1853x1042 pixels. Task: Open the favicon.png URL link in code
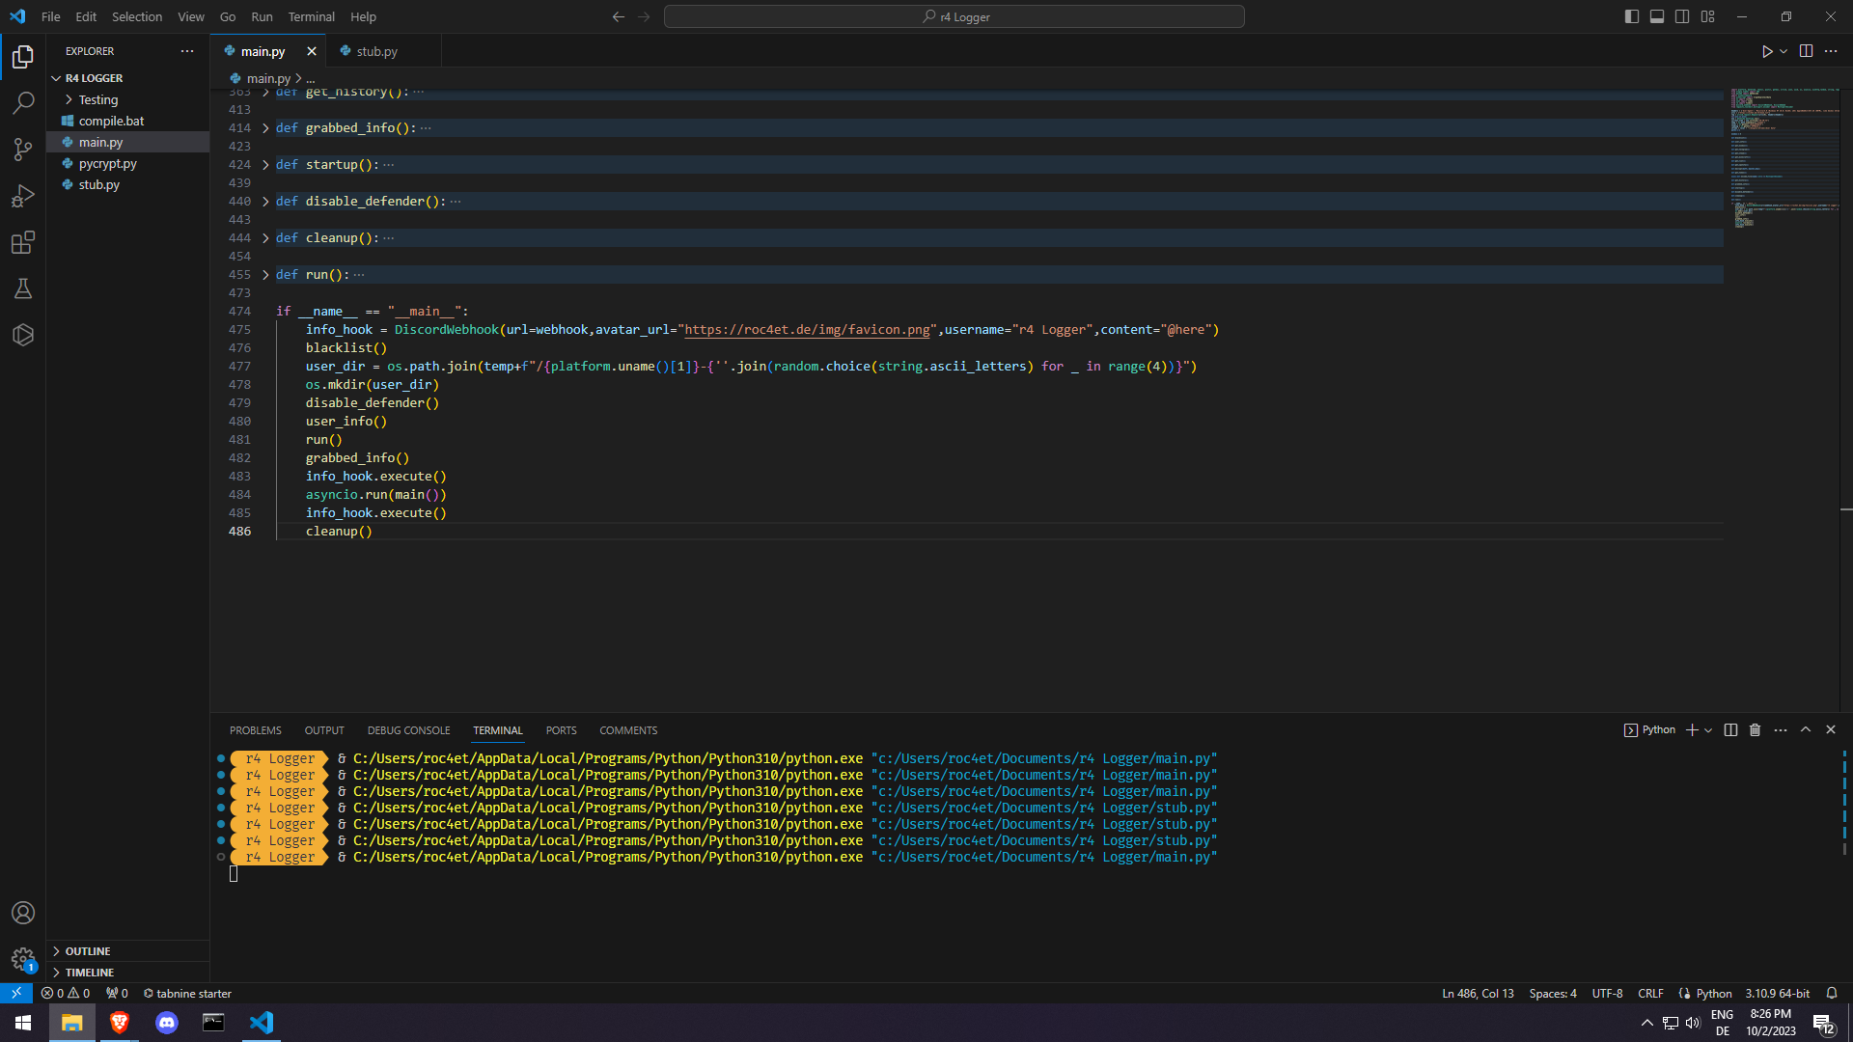807,329
